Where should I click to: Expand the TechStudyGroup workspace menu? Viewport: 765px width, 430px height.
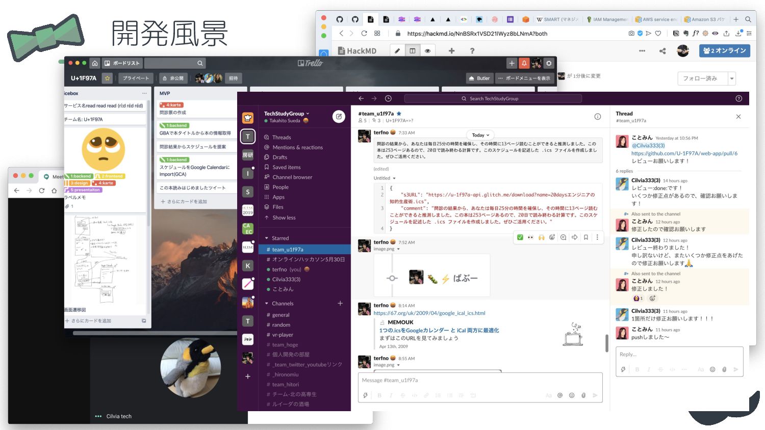(x=287, y=113)
